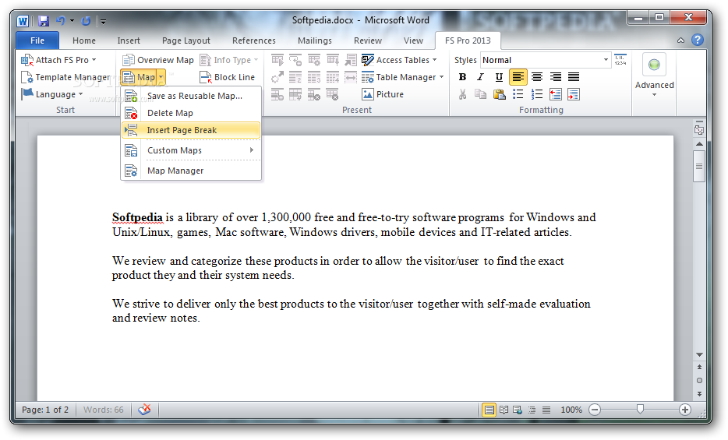The width and height of the screenshot is (728, 440).
Task: Click the Redo icon in title bar
Action: (86, 20)
